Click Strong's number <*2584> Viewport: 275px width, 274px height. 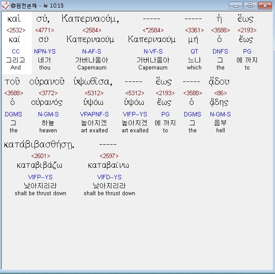[153, 30]
